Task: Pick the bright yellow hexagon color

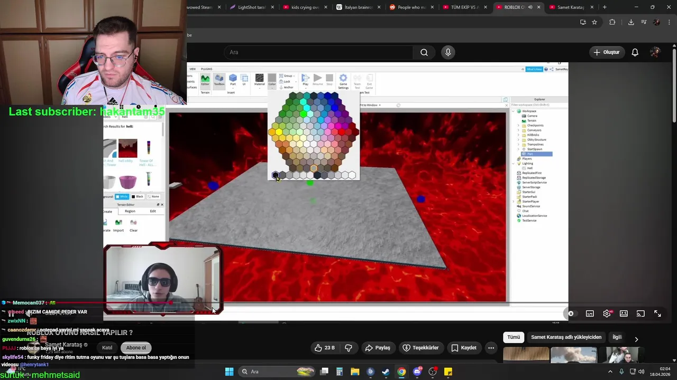Action: point(278,132)
